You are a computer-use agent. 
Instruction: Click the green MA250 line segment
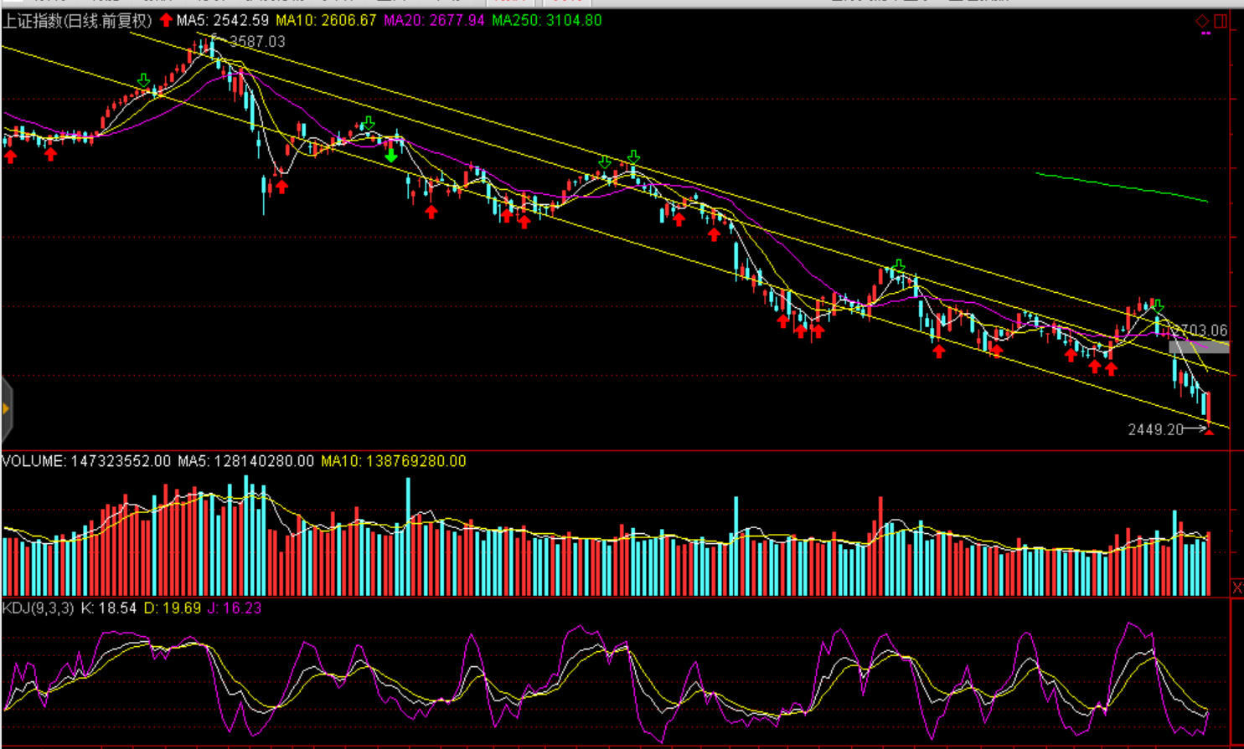tap(1121, 187)
